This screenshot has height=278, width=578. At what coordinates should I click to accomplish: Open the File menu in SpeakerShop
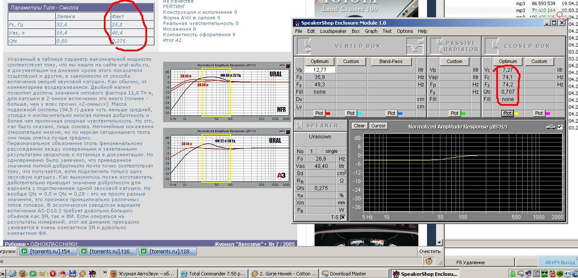299,31
